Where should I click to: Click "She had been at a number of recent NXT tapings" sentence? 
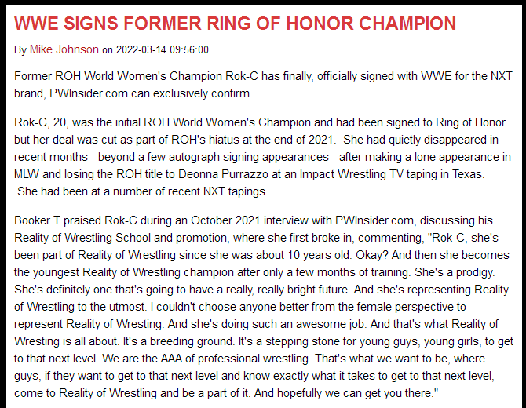[141, 191]
